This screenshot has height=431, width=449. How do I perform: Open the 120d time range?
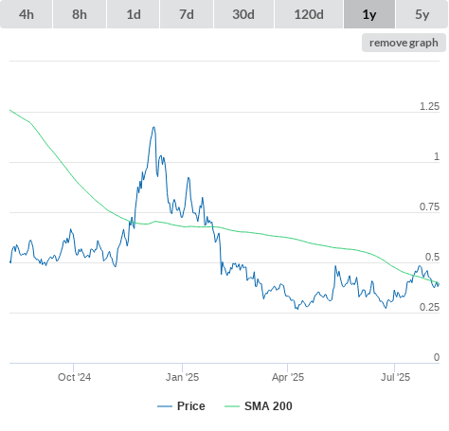pyautogui.click(x=309, y=14)
